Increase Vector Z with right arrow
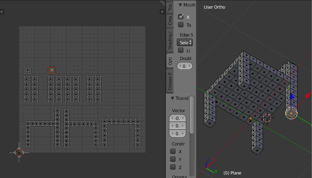312x178 pixels. [183, 134]
